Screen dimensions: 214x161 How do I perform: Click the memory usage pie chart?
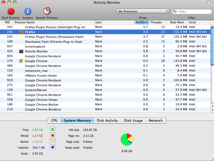coord(127,139)
